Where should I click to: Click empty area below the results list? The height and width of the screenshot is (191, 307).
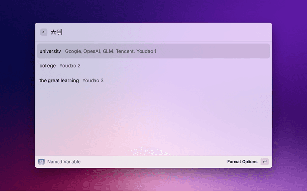pos(153,119)
